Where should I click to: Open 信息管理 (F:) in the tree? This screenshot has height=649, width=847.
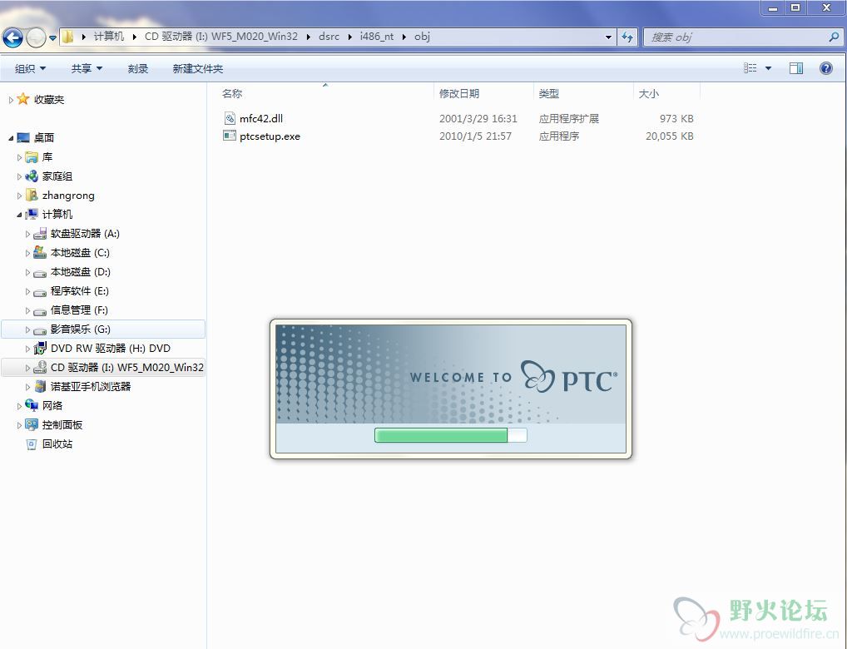[x=79, y=310]
